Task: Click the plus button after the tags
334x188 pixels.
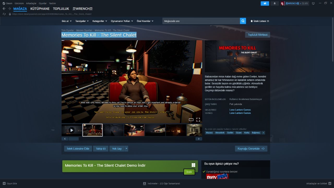Action: pyautogui.click(x=263, y=133)
